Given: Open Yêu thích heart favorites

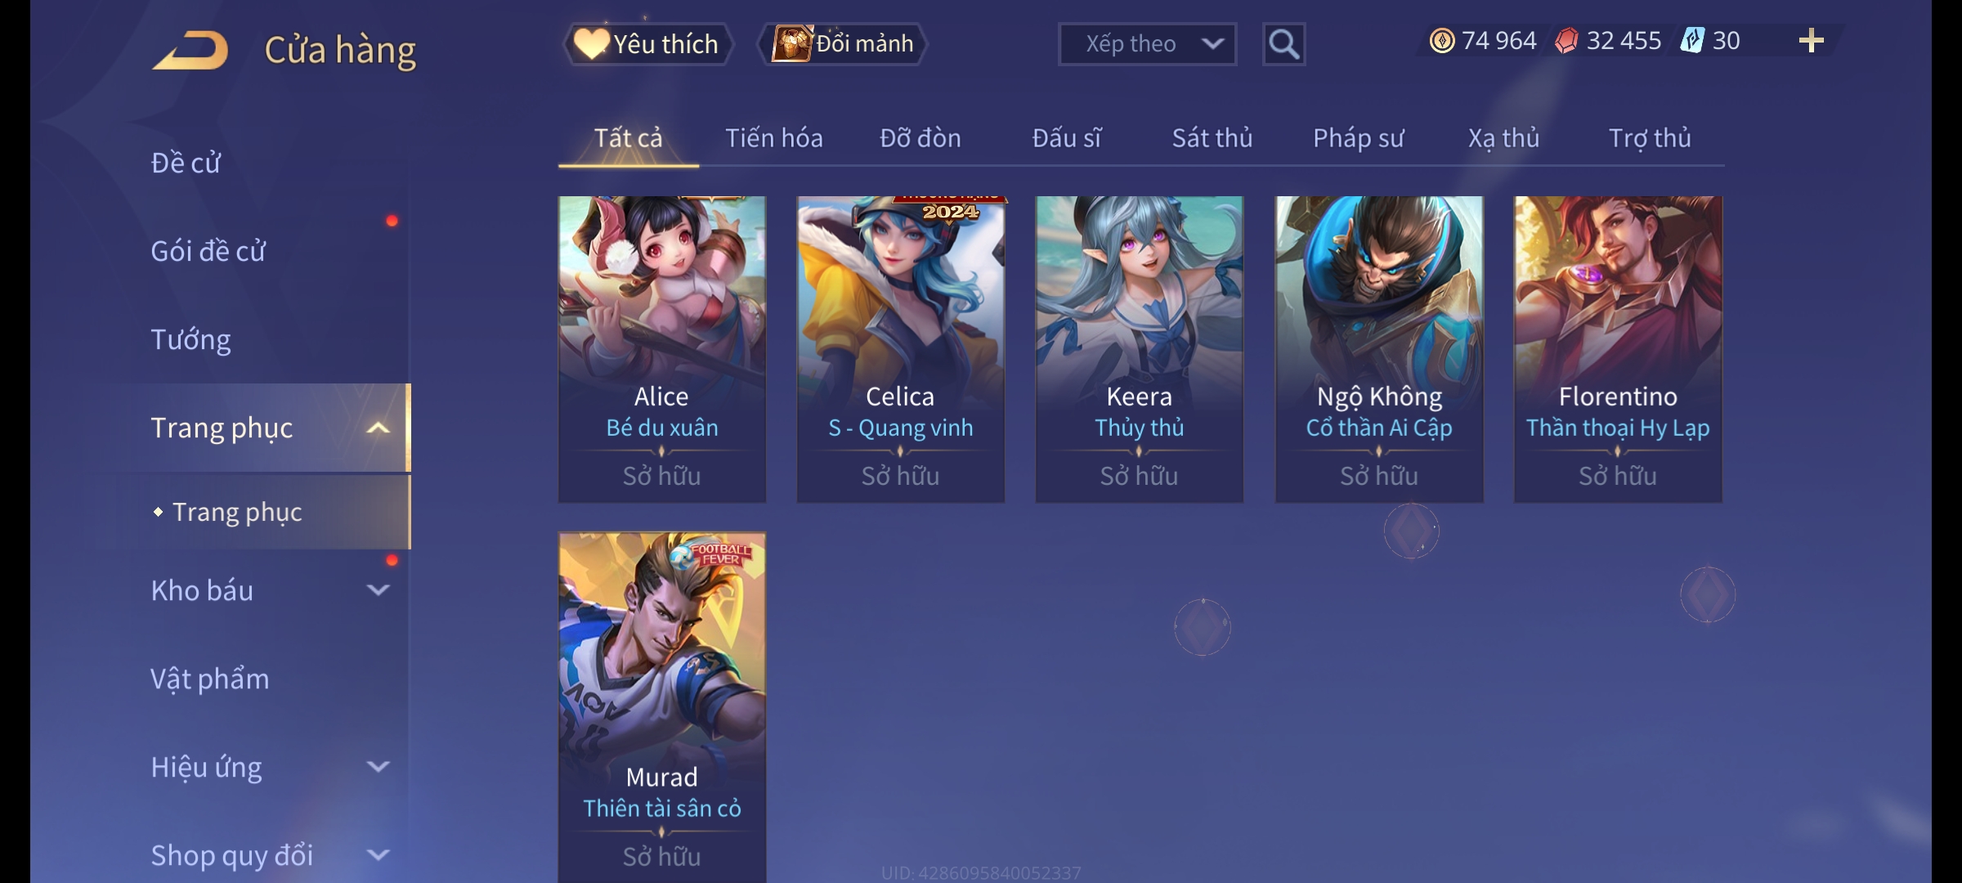Looking at the screenshot, I should pyautogui.click(x=647, y=44).
